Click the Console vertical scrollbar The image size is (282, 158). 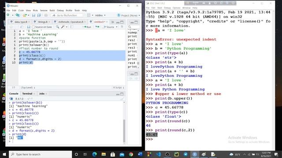pos(124,131)
